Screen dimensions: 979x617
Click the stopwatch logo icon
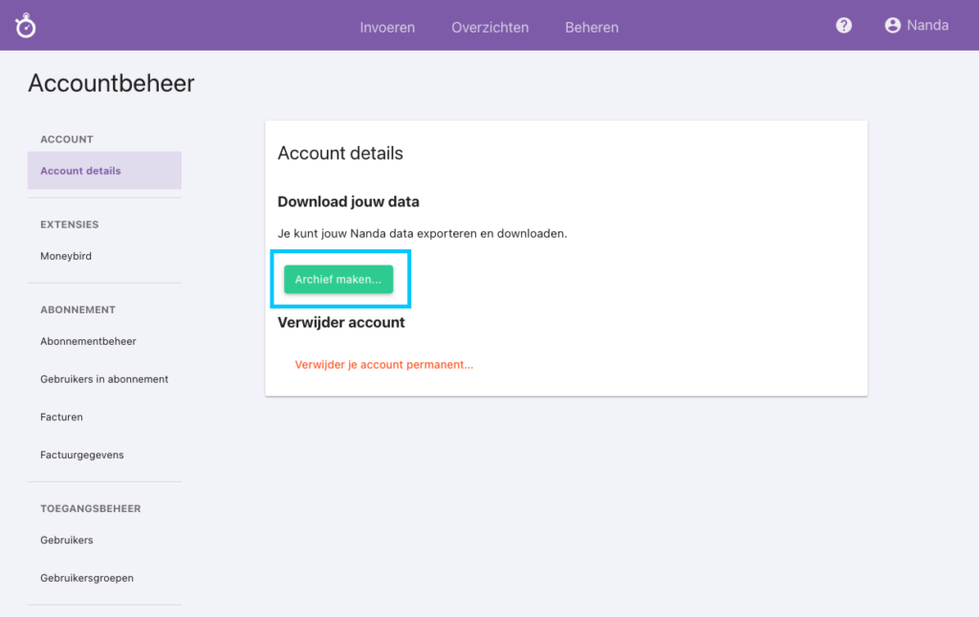coord(25,25)
